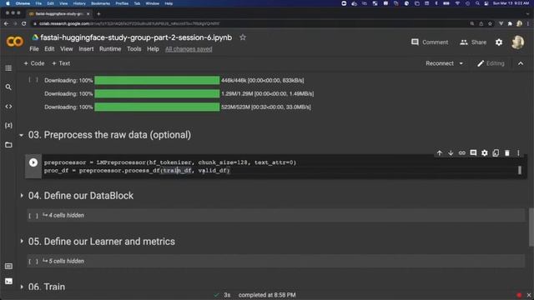Viewport: 534px width, 300px height.
Task: Open the Editing mode dropdown
Action: click(491, 63)
